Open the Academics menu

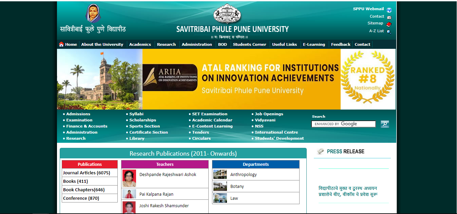pos(140,44)
